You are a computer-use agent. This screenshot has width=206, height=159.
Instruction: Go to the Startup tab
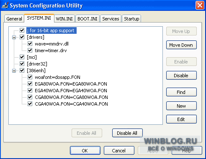[x=131, y=19]
